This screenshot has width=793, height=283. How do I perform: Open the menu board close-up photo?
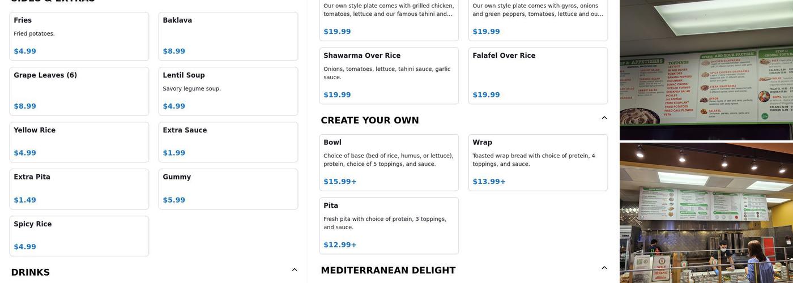(x=706, y=70)
